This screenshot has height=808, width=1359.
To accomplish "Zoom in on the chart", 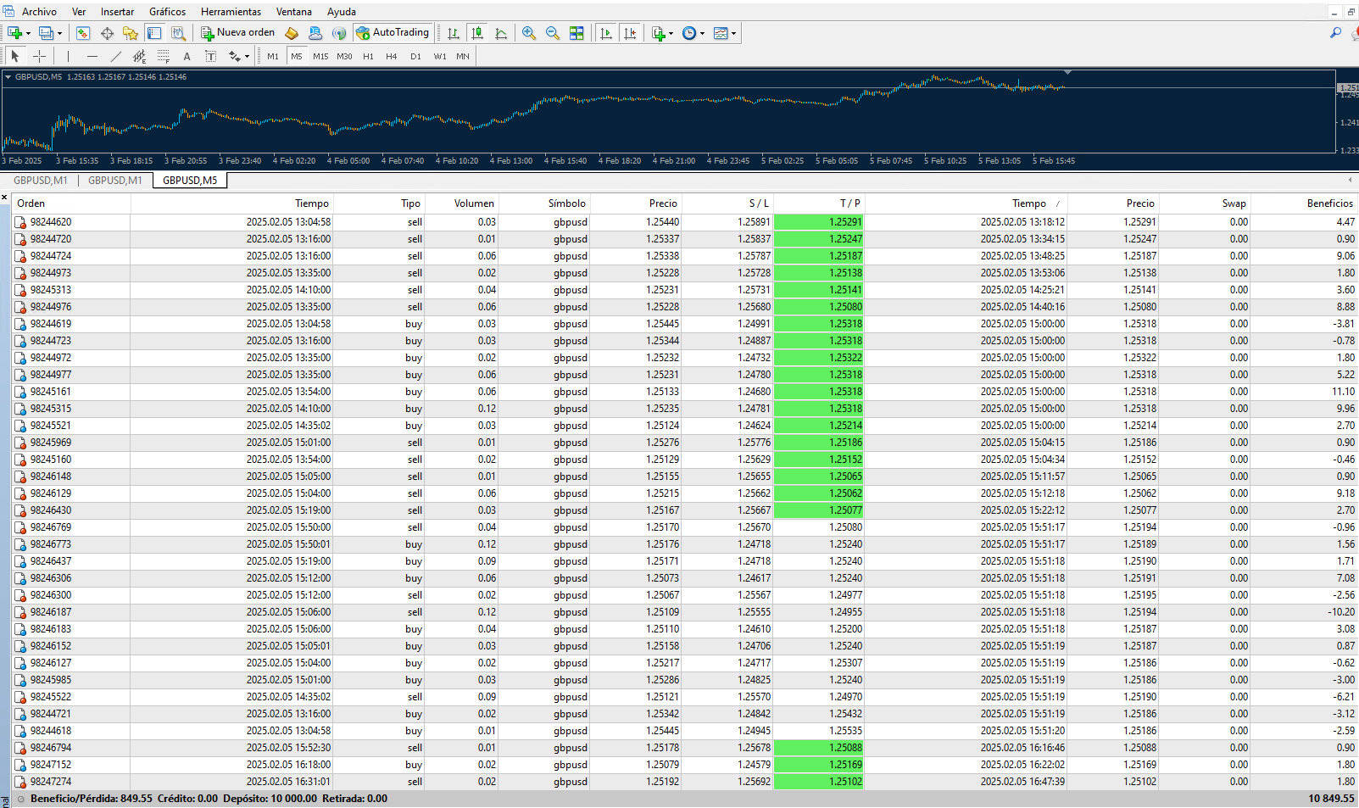I will pos(529,33).
